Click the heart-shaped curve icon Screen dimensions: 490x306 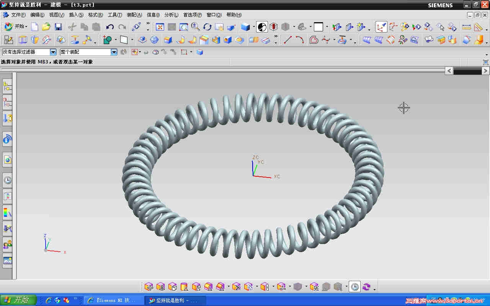[x=314, y=40]
